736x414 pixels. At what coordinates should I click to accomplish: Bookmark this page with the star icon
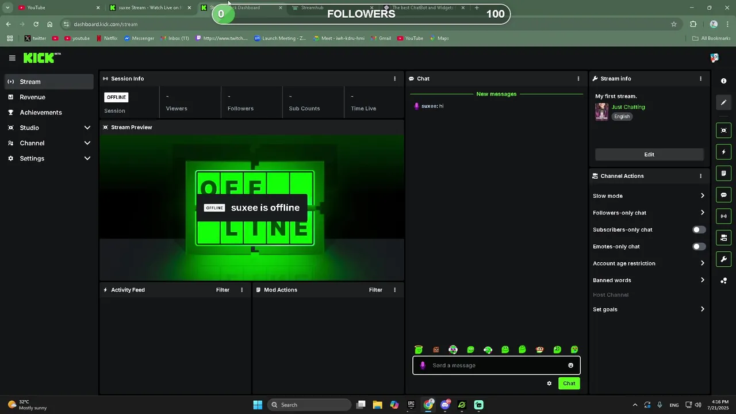point(674,24)
